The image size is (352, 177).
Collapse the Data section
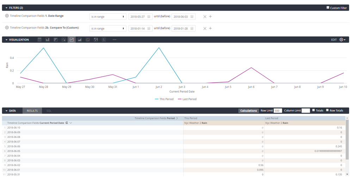coord(6,111)
